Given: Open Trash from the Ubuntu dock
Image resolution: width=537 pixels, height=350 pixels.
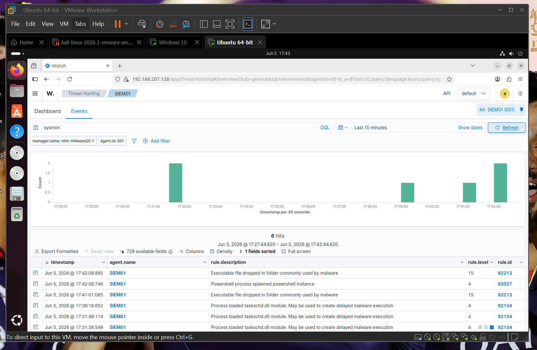Looking at the screenshot, I should click(x=17, y=214).
